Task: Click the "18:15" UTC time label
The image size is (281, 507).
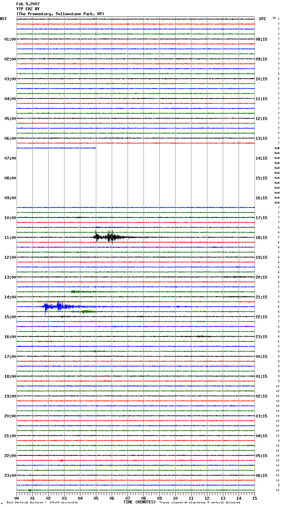Action: [261, 238]
